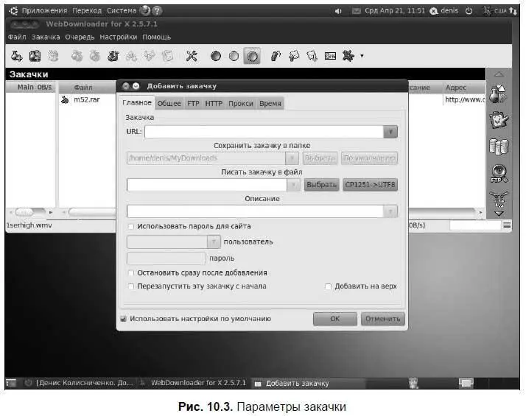Click the left panel horizontal scrollbar thumb

click(x=24, y=212)
